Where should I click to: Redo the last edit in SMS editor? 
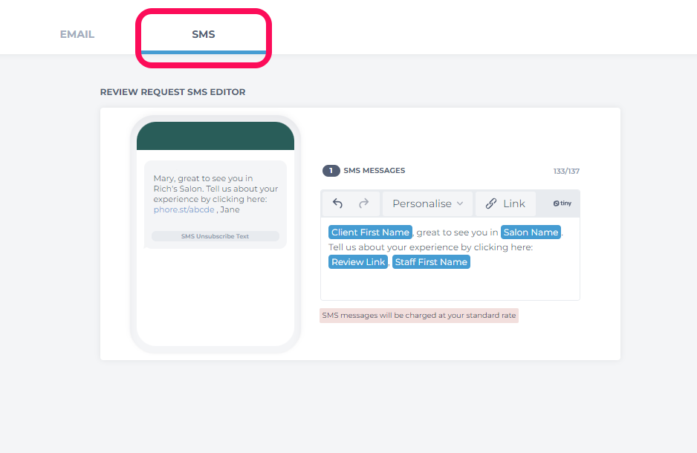[x=363, y=203]
